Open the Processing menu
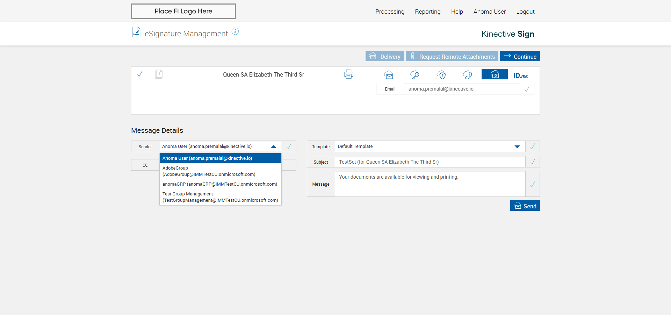The height and width of the screenshot is (315, 671). pos(390,12)
